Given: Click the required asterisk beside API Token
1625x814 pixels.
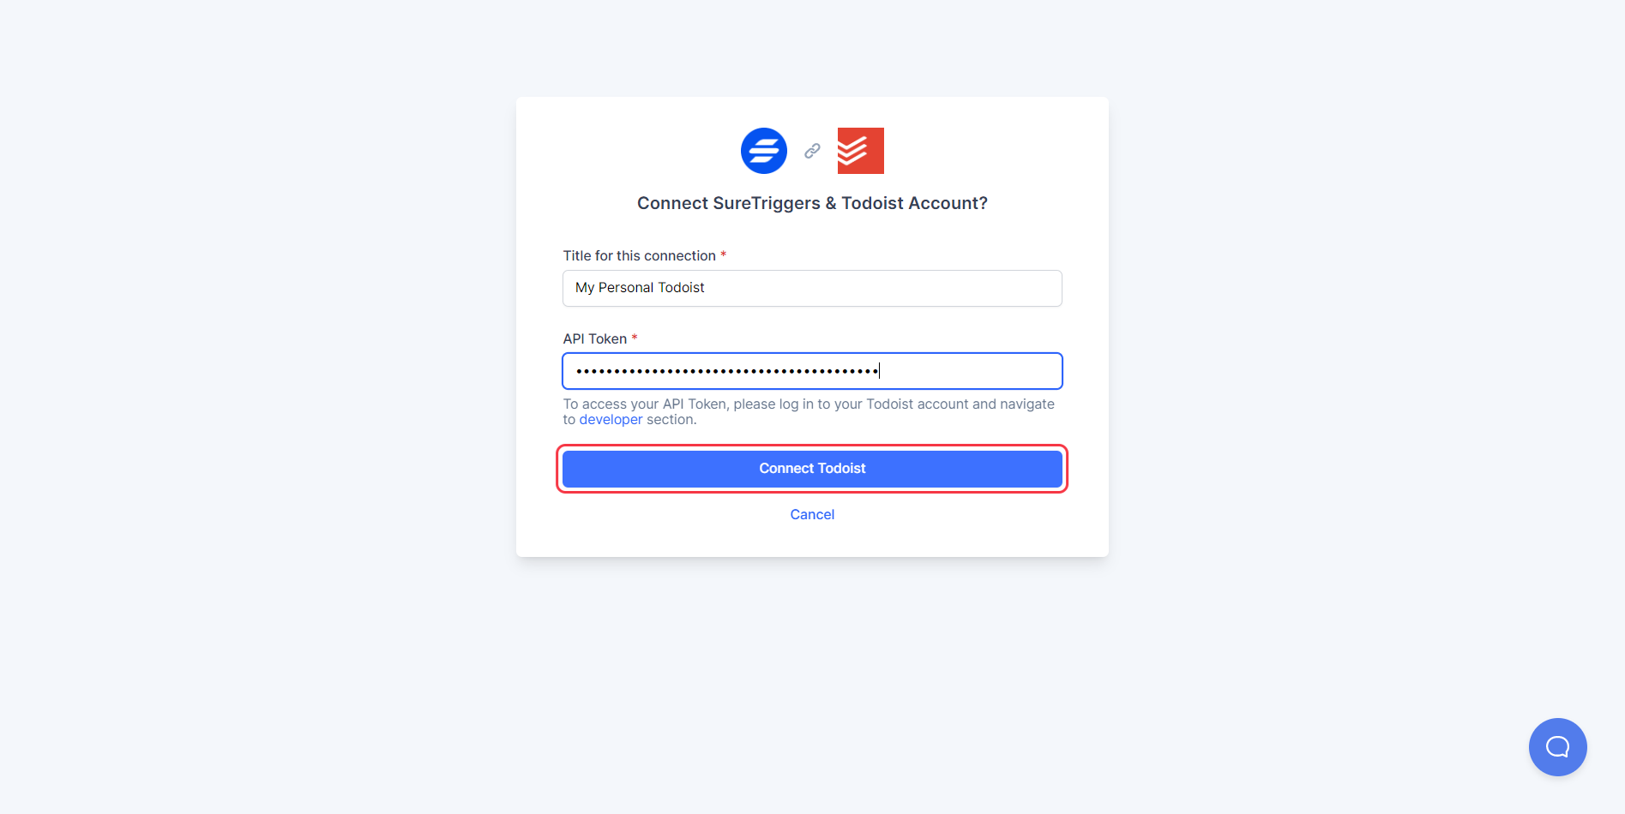Looking at the screenshot, I should pos(635,337).
